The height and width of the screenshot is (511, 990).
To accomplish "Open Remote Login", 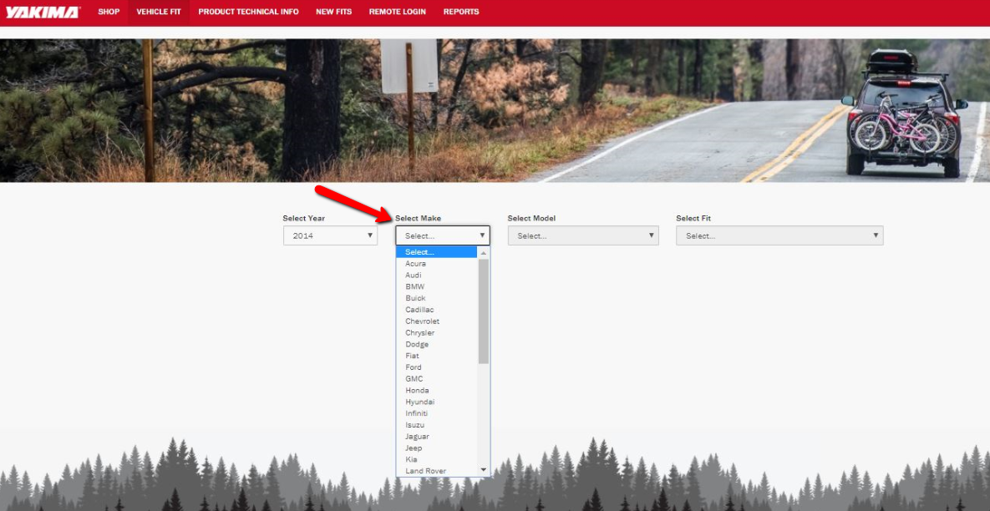I will 397,12.
